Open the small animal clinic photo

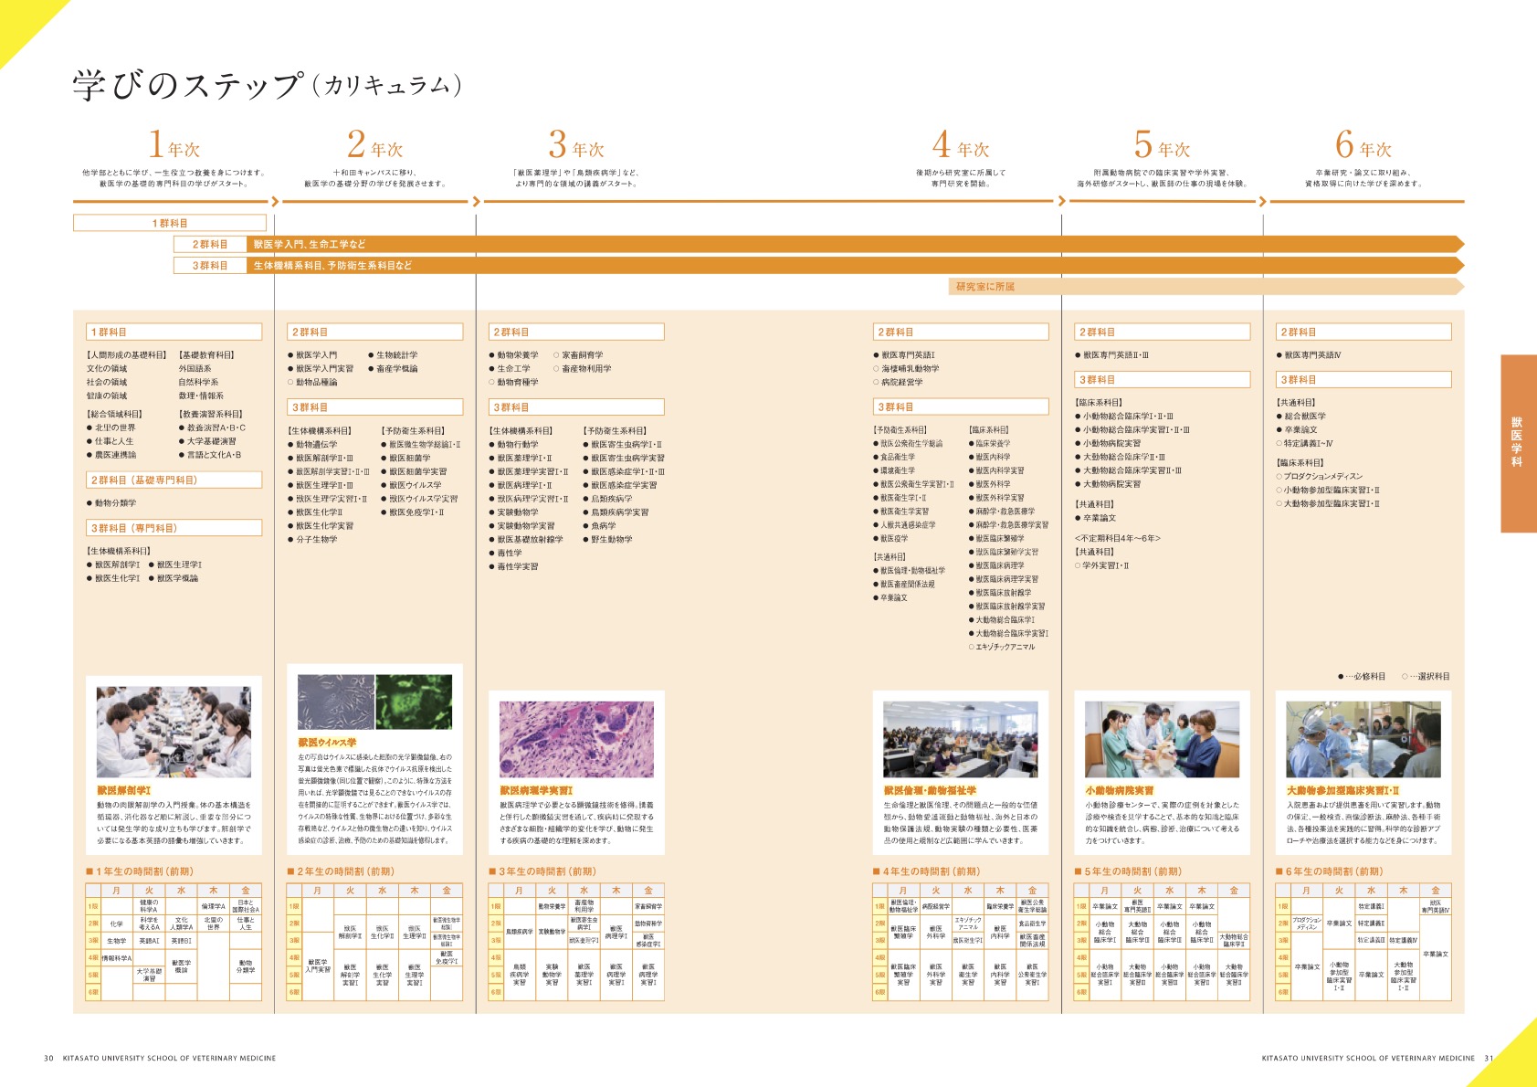pos(1162,740)
